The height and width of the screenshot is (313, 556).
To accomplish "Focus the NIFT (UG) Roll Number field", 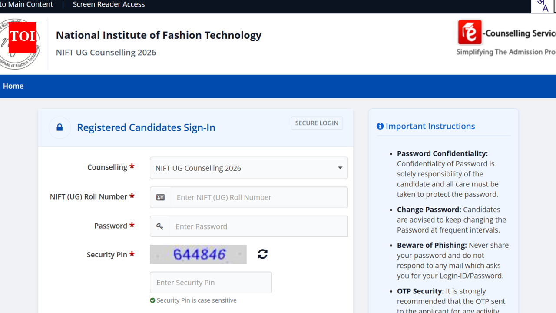I will tap(259, 197).
